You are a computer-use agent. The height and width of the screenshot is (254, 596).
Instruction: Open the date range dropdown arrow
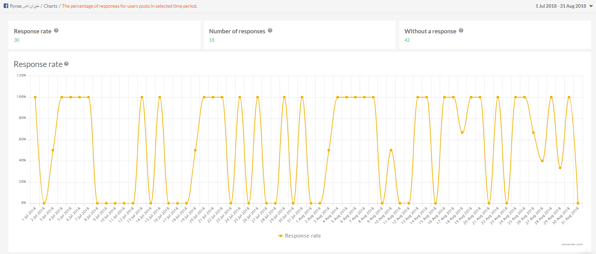tap(591, 6)
